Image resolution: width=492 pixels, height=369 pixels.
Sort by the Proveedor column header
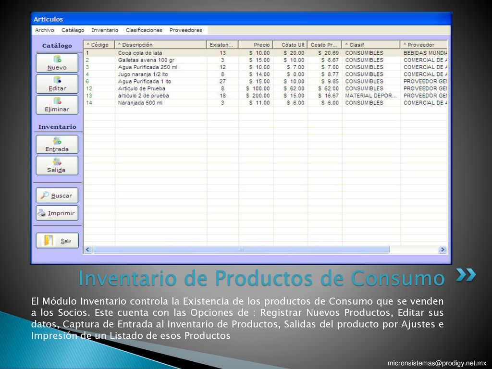[x=424, y=45]
